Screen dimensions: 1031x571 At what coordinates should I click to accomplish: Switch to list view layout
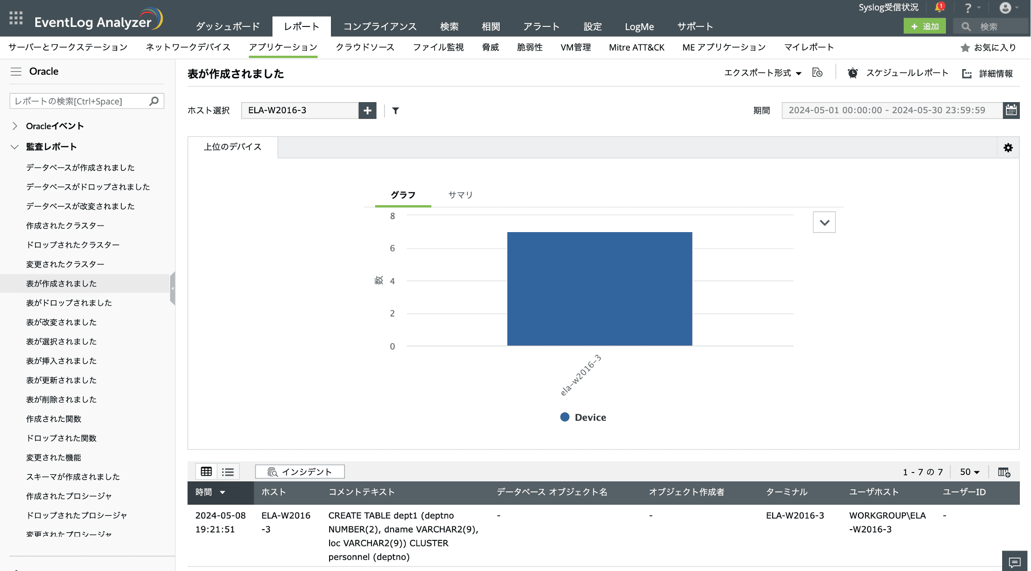pos(228,472)
